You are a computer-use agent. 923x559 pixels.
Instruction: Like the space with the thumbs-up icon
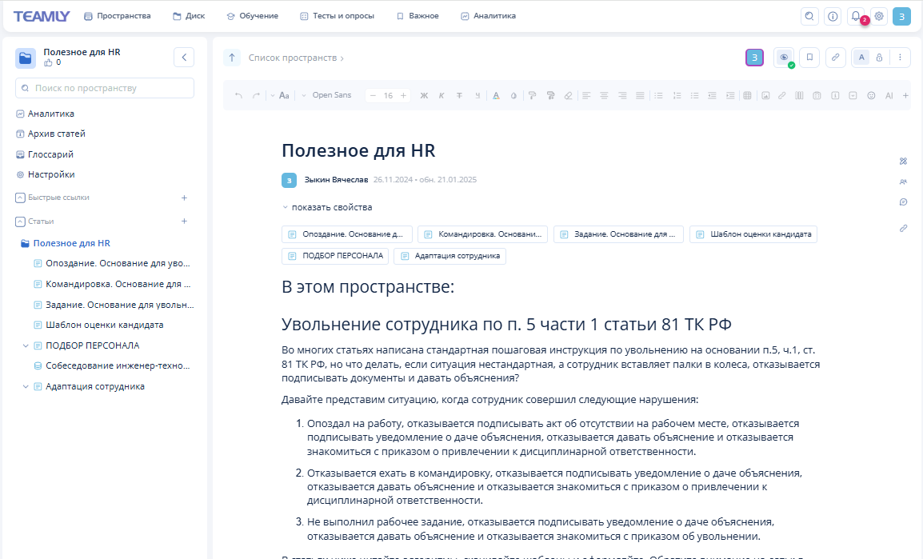48,62
